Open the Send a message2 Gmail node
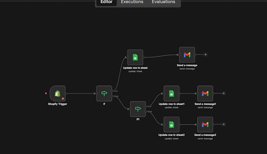 tap(205, 125)
